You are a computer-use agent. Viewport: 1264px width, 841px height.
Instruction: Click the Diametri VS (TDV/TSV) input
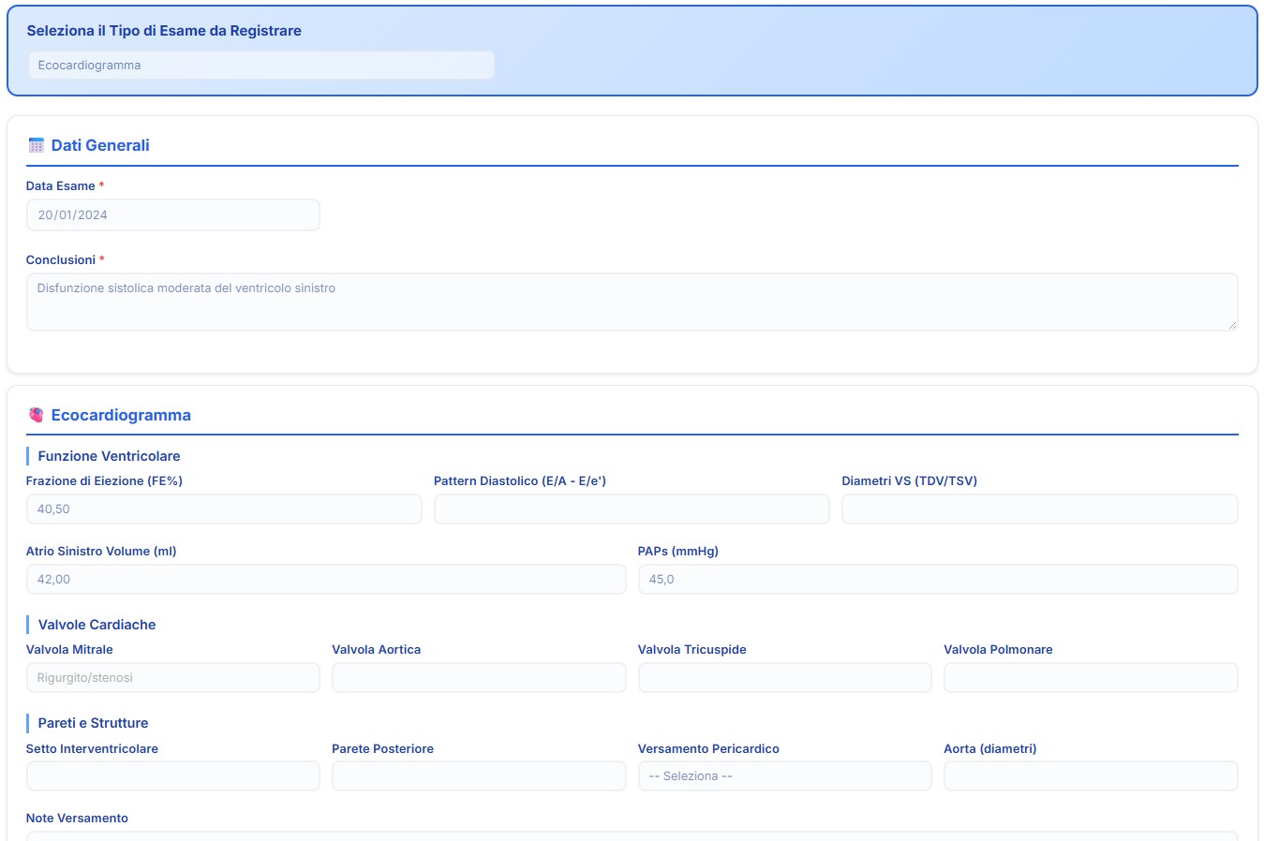click(1039, 509)
